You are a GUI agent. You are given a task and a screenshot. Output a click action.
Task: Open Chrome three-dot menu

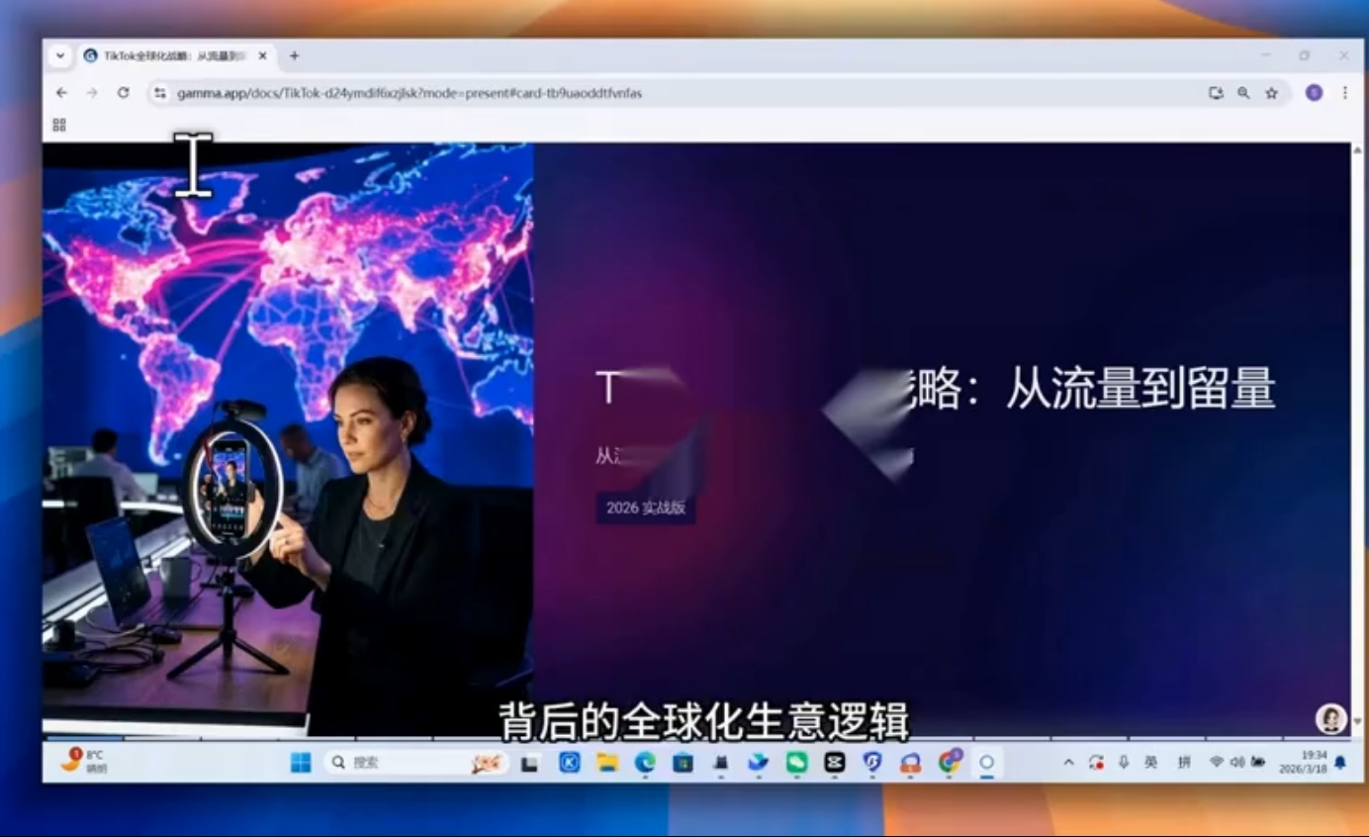click(1345, 92)
